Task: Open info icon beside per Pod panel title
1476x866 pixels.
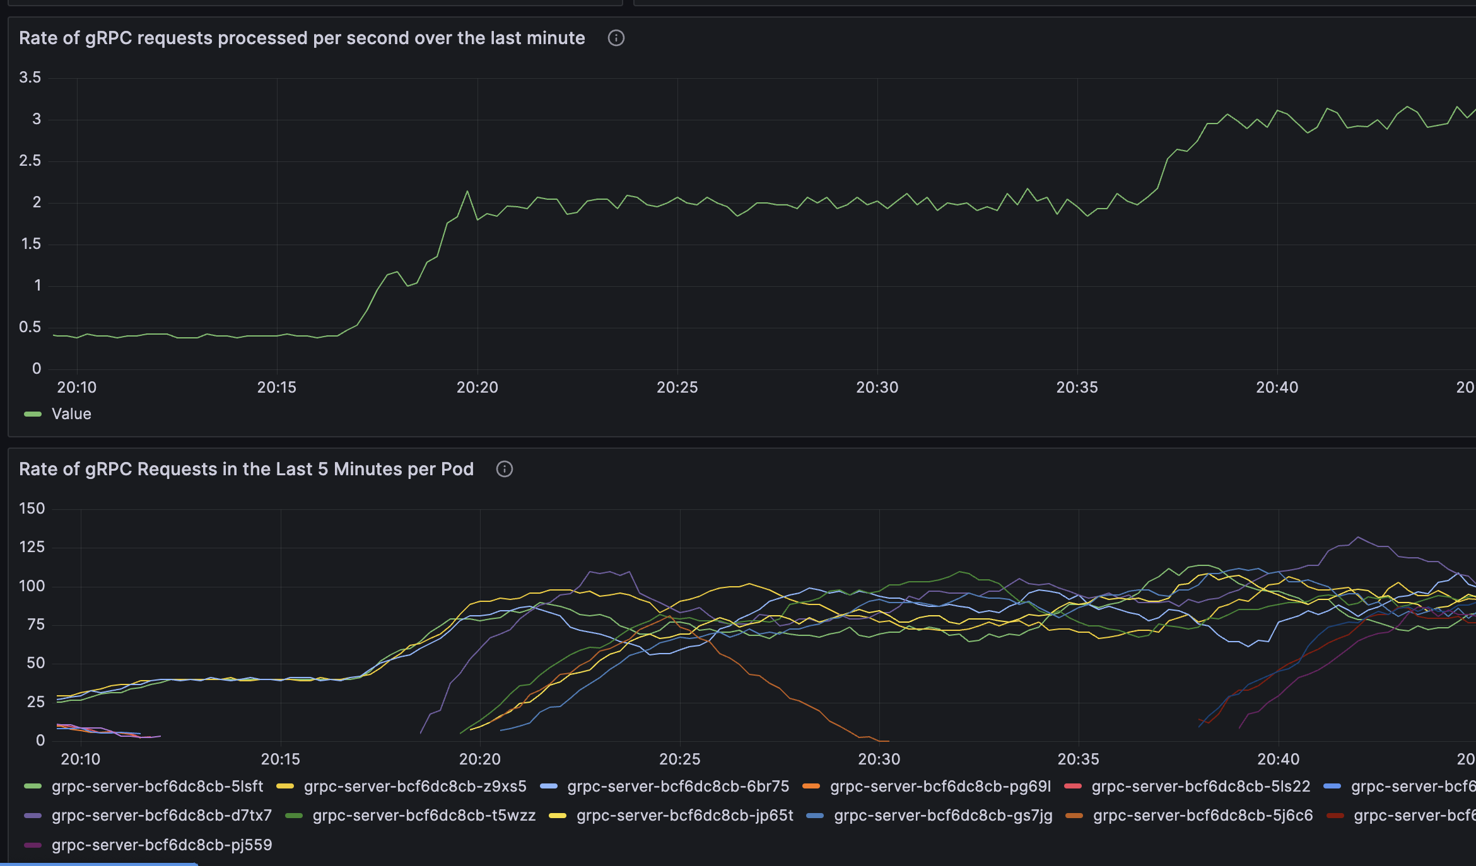Action: coord(504,469)
